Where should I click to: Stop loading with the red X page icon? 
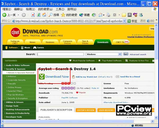pos(33,15)
